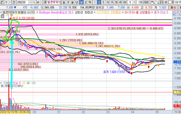
Task: Click volume profile 1,741,452(11.7%) label
Action: (x=108, y=46)
